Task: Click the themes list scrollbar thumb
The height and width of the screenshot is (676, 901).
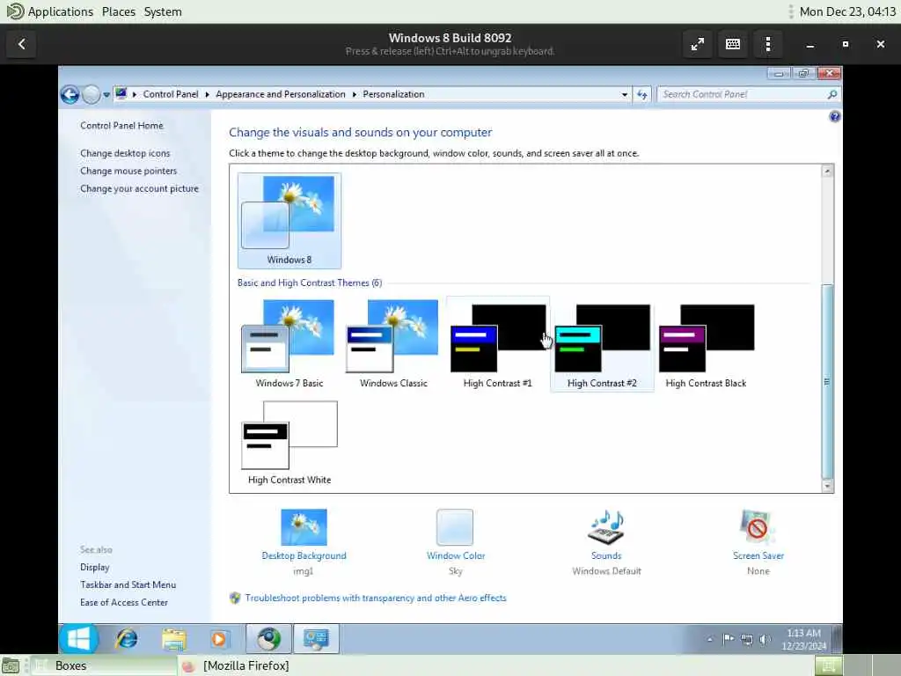Action: pyautogui.click(x=827, y=381)
